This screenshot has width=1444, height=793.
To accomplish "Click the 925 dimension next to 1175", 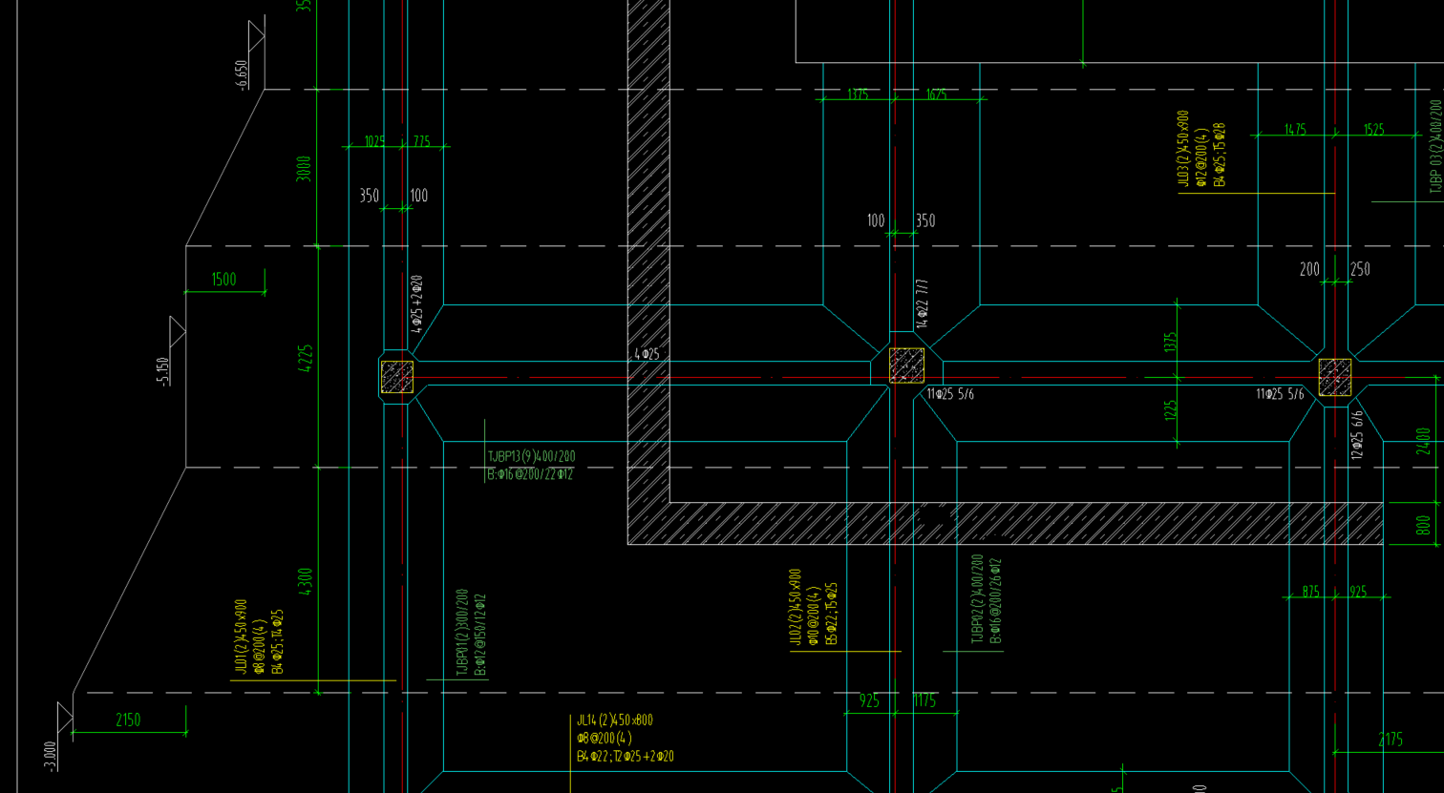I will coord(869,701).
